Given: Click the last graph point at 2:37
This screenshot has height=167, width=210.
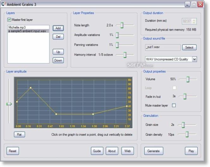Looking at the screenshot, I should click(127, 106).
